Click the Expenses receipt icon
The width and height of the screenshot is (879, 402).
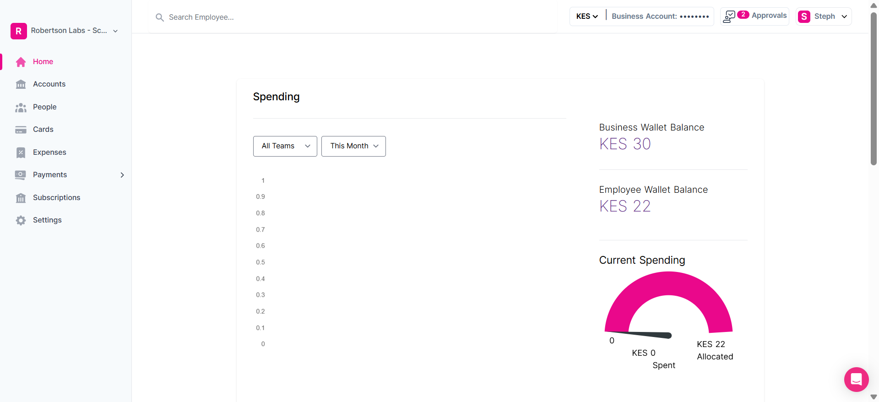(21, 152)
